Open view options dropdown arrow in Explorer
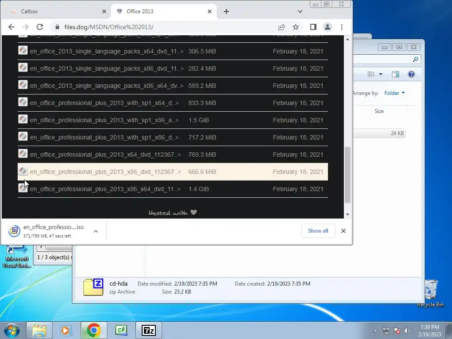Screen dimensions: 452x339 pos(380,74)
